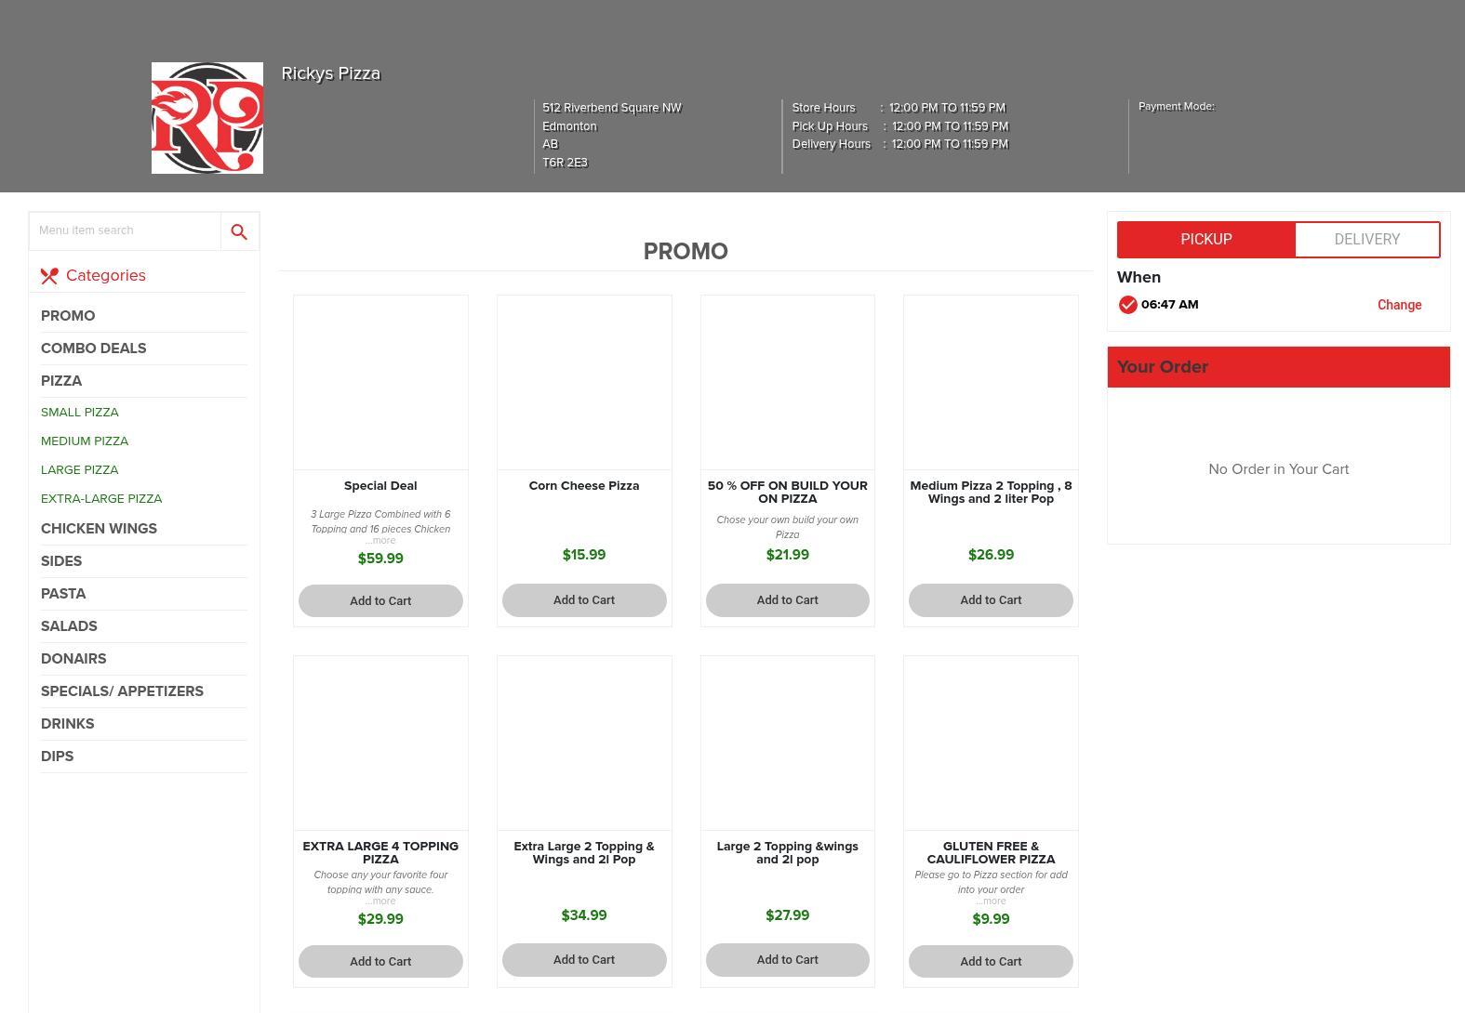Go to the DONAIRS category
This screenshot has width=1465, height=1013.
tap(73, 659)
